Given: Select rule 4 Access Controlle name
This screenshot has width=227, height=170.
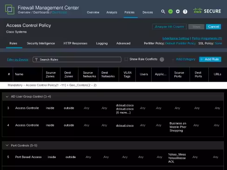Looking at the screenshot, I should (27, 125).
